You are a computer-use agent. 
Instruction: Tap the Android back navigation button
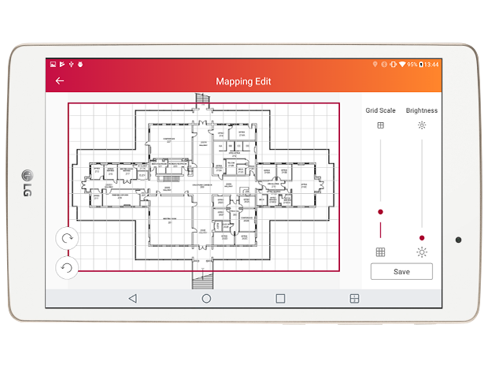(x=132, y=298)
